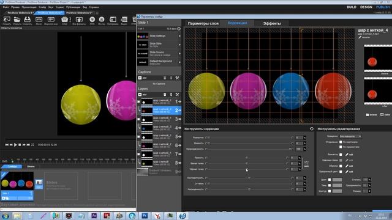Click the Создать (New) toolbar icon

(x=7, y=20)
